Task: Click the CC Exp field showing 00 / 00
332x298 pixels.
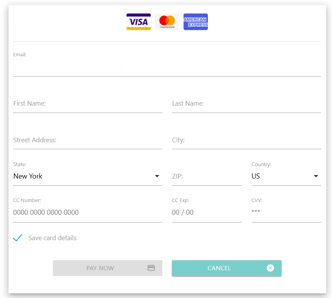Action: pyautogui.click(x=207, y=212)
